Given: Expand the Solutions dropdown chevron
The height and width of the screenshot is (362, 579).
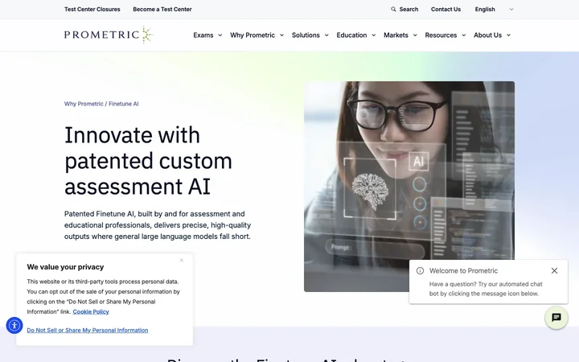Looking at the screenshot, I should click(326, 35).
